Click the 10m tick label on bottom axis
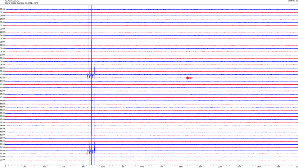298x168 pixels. click(x=103, y=167)
